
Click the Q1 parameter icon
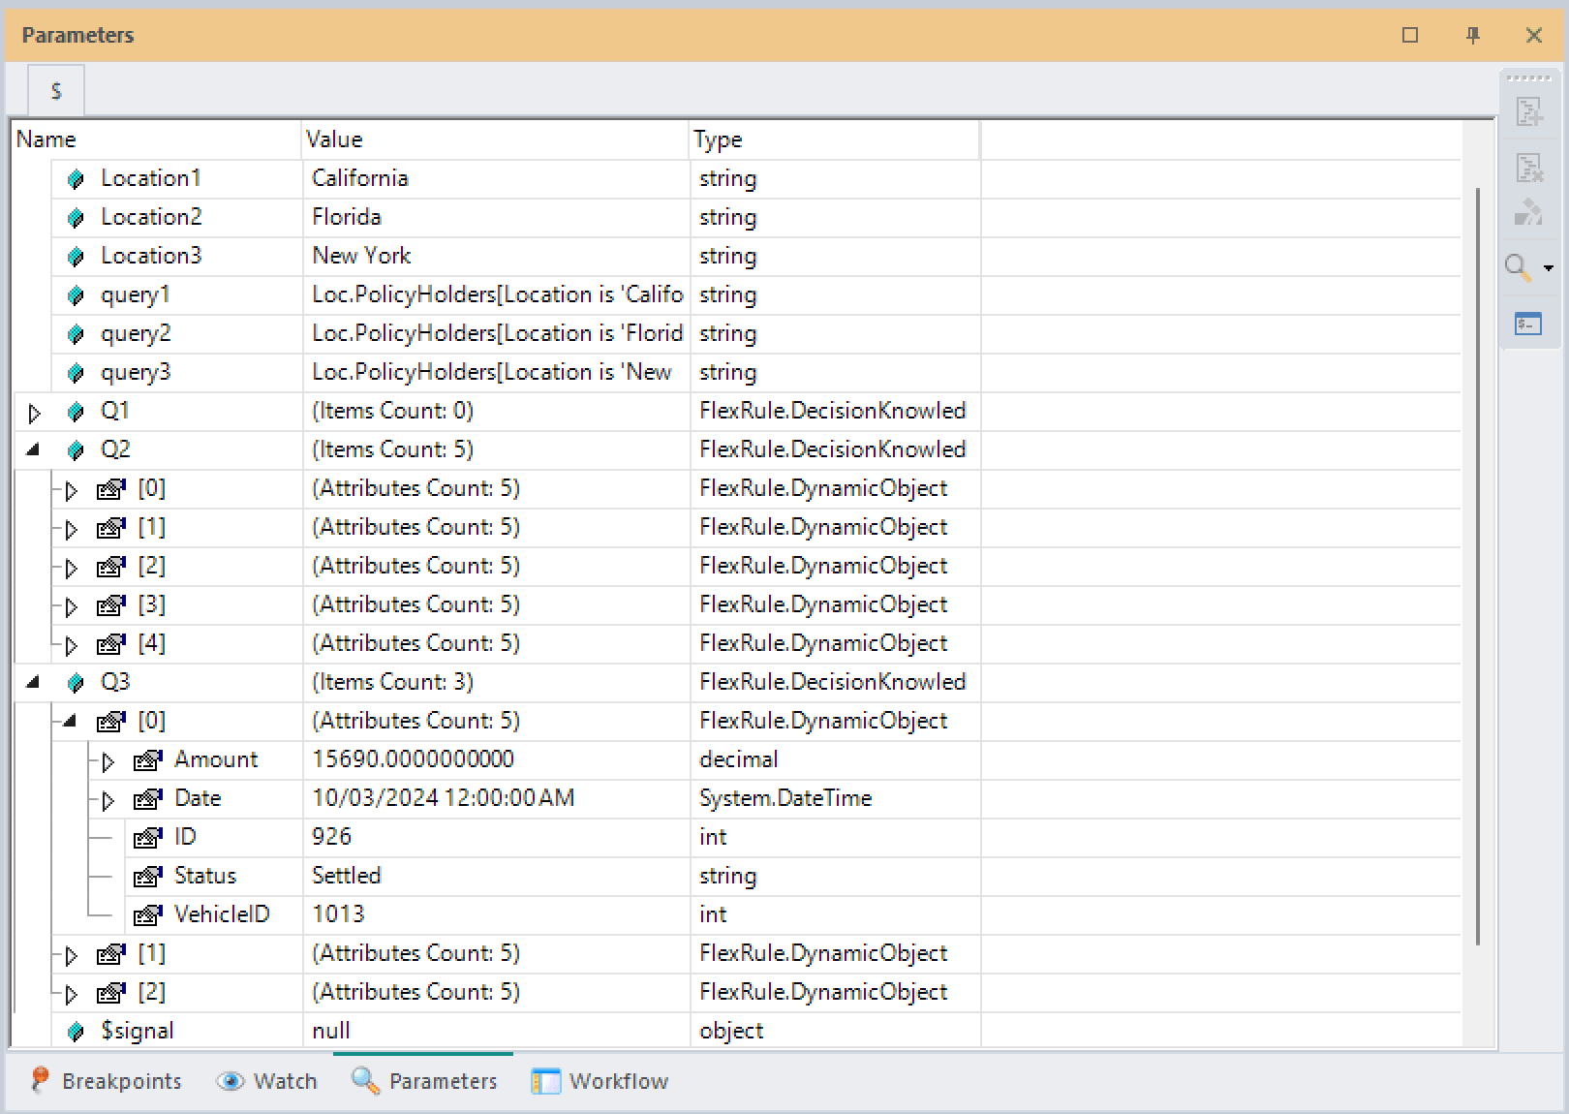pyautogui.click(x=76, y=412)
